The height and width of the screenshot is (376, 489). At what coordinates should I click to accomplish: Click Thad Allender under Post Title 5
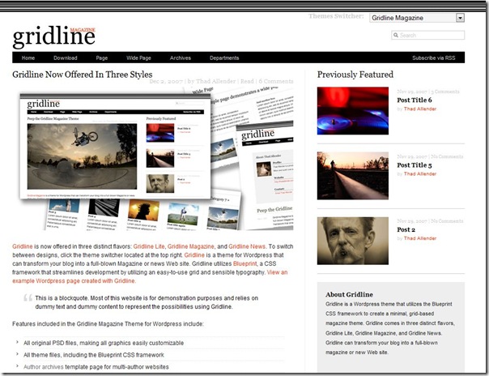point(419,173)
